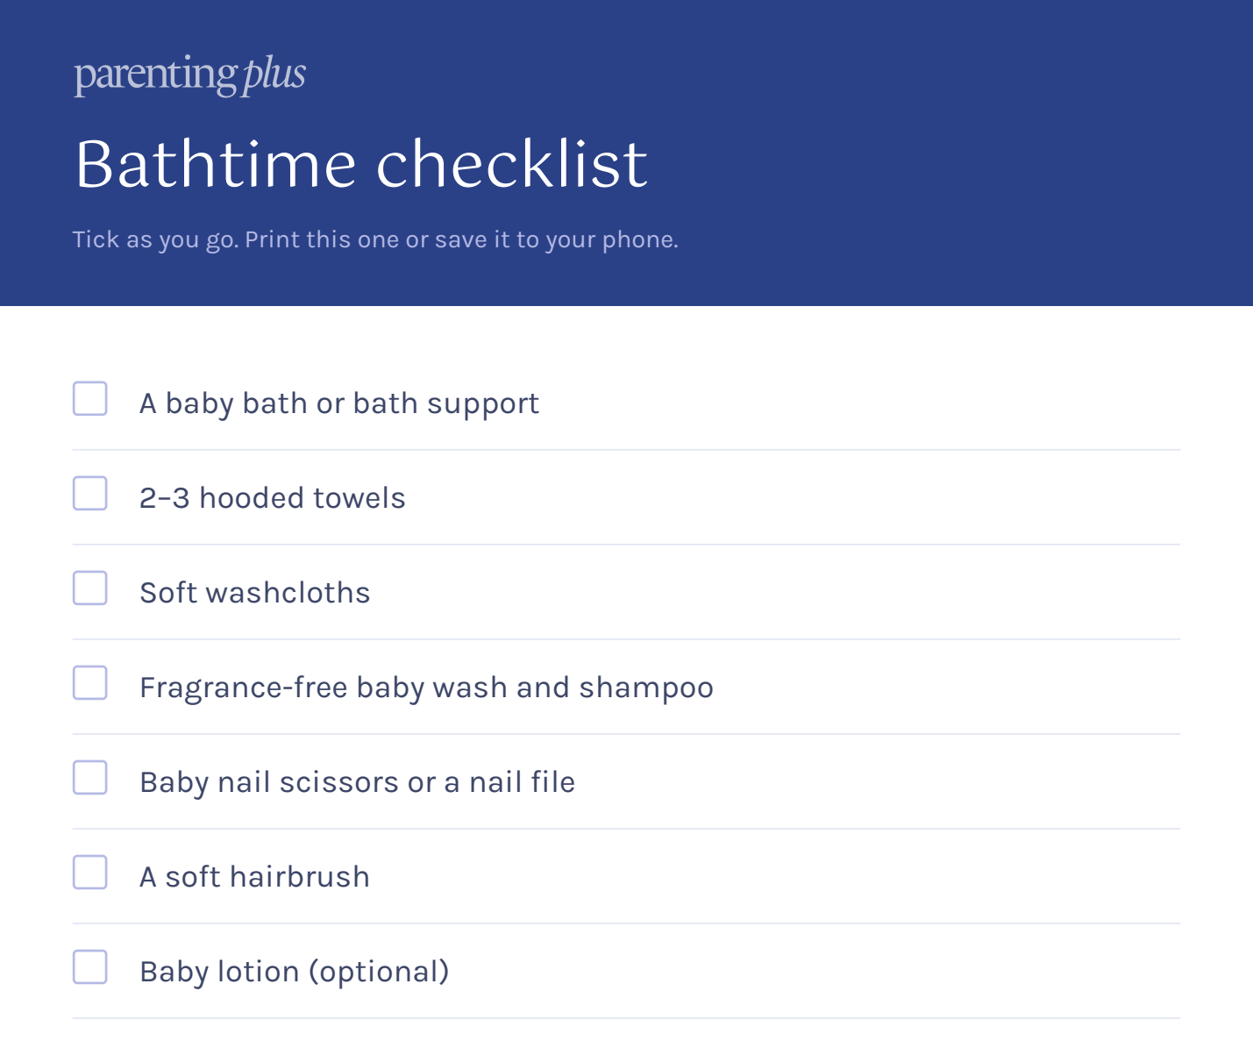Tick the baby nail scissors checkbox
The height and width of the screenshot is (1048, 1253).
(x=90, y=777)
